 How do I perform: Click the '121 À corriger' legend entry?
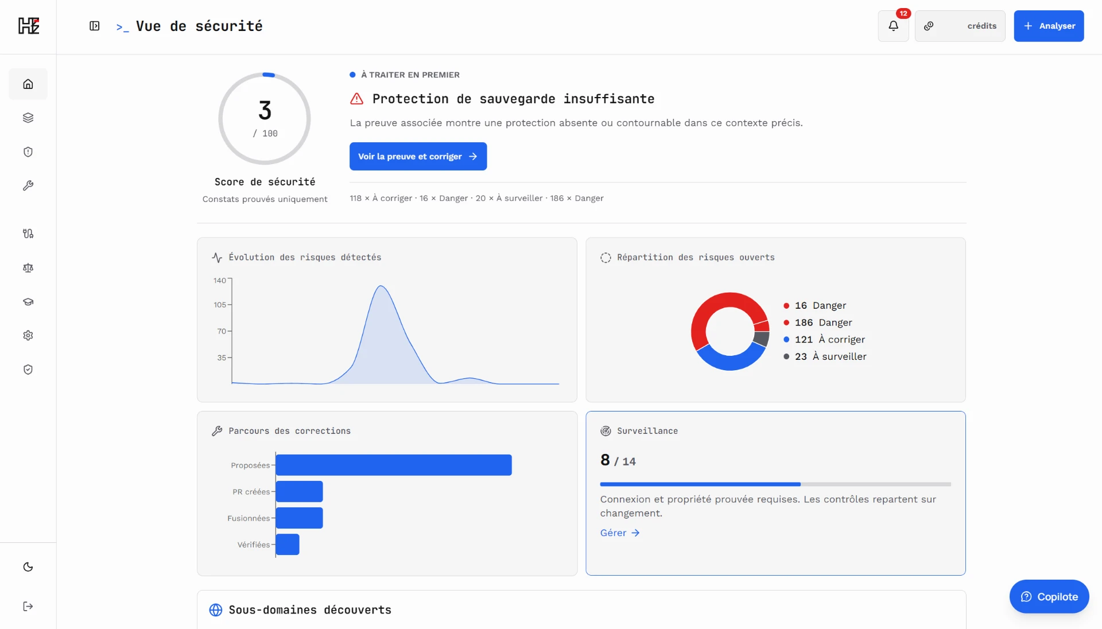(824, 339)
